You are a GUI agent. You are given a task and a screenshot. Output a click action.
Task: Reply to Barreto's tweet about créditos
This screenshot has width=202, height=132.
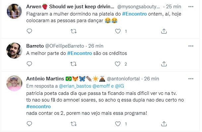point(29,64)
